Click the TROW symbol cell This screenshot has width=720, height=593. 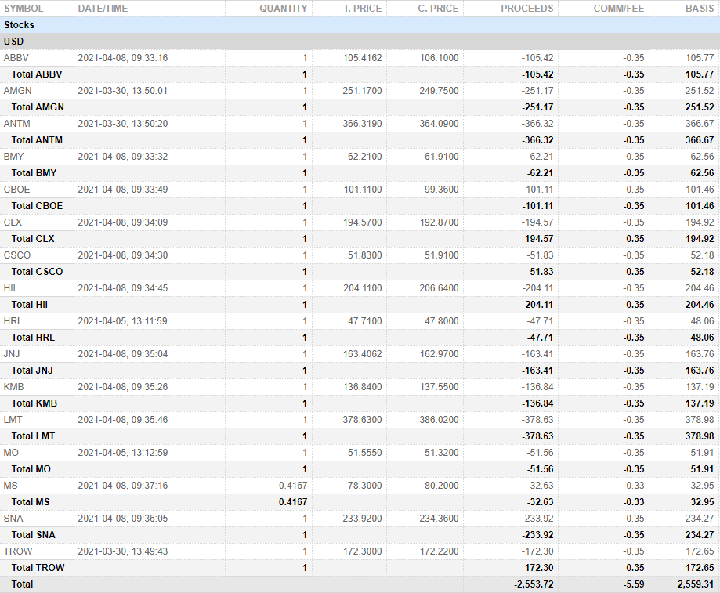(18, 551)
